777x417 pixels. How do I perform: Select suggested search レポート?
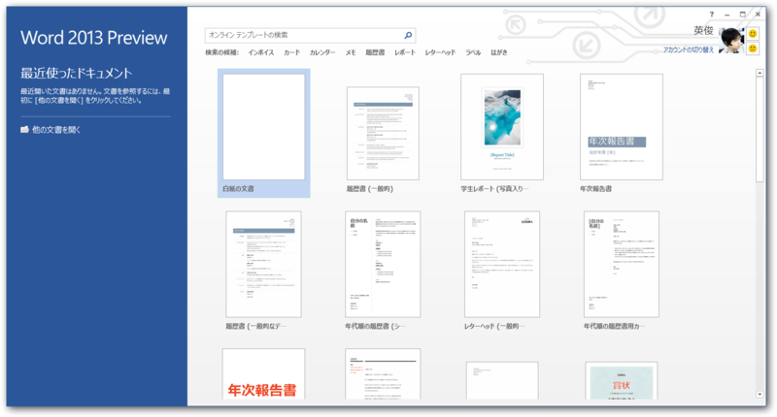405,52
